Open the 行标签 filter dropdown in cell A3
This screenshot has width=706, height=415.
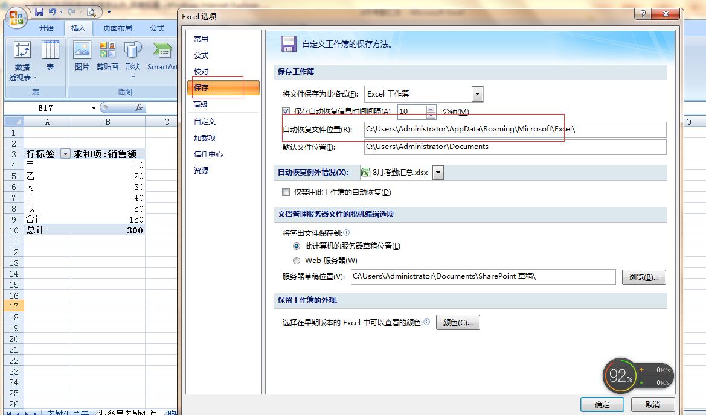[x=65, y=154]
